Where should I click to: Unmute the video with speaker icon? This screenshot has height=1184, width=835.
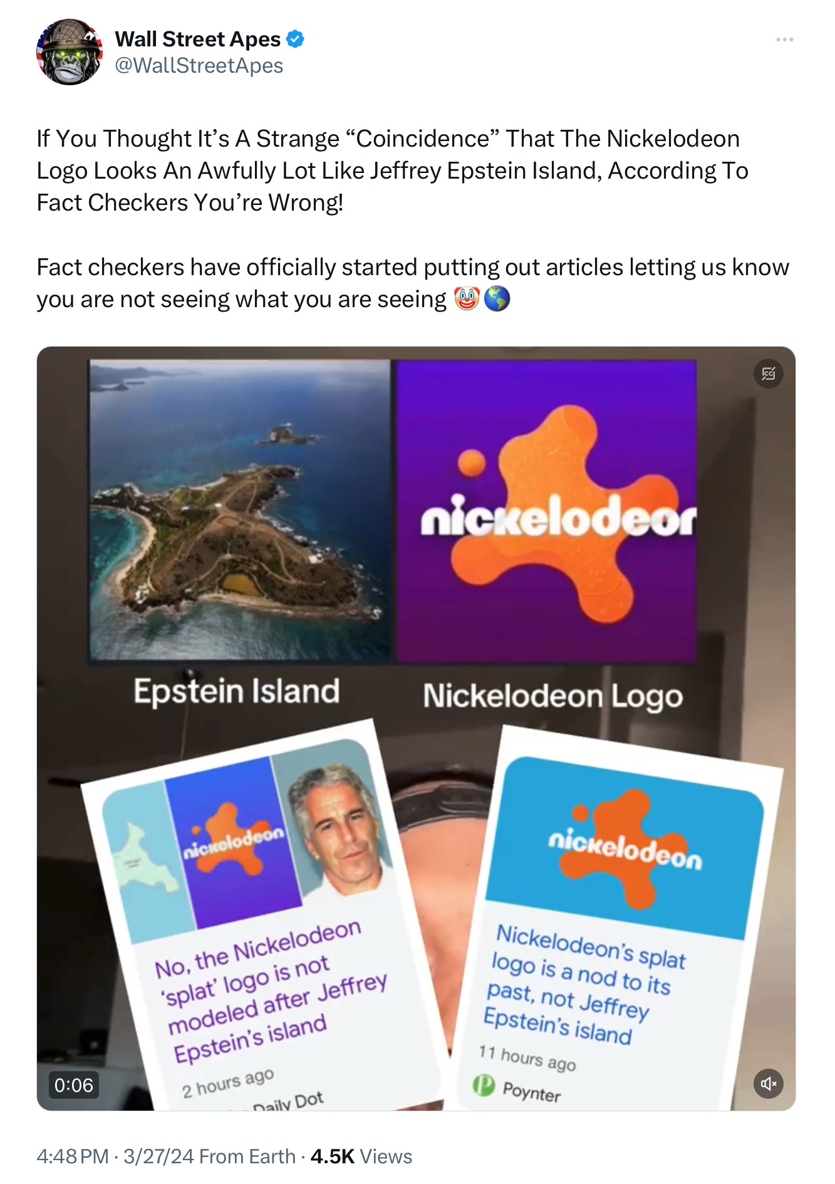click(769, 1083)
